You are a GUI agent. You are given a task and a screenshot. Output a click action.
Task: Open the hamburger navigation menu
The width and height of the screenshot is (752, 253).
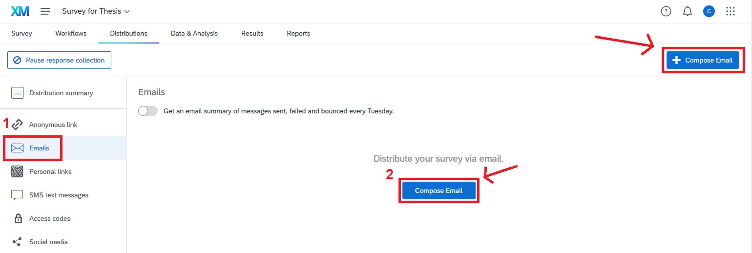coord(45,11)
